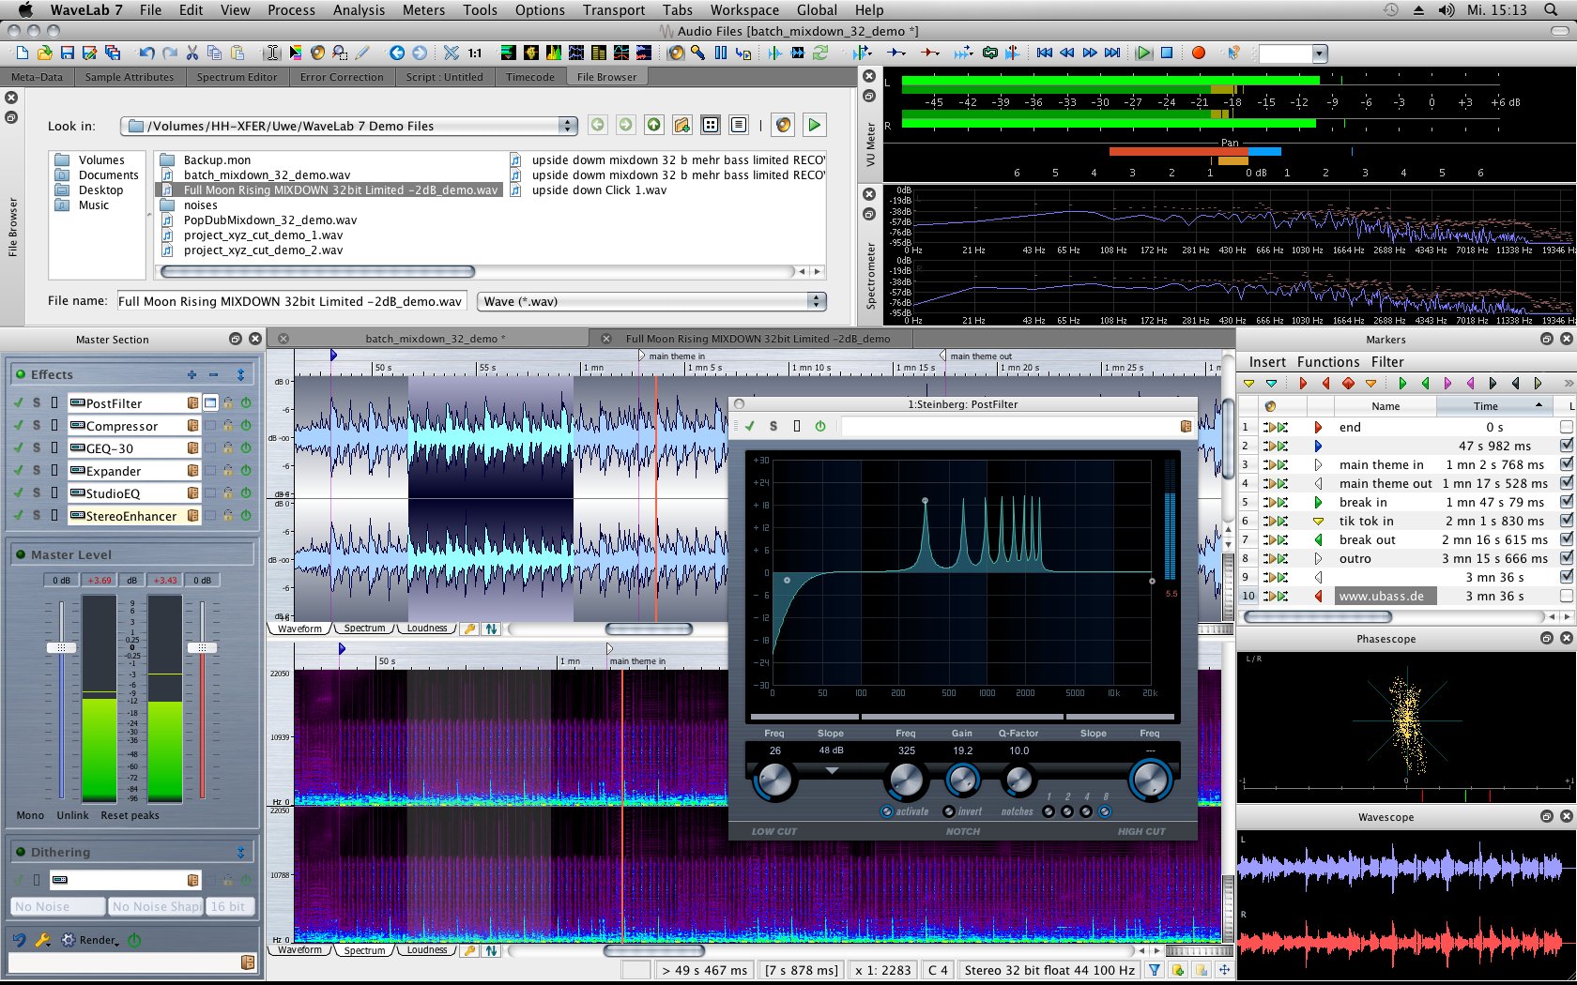Open the Look in folder path dropdown
The width and height of the screenshot is (1577, 985).
coord(567,126)
